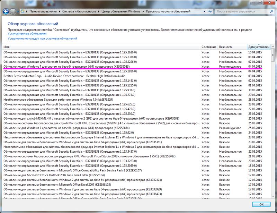Expand arrow after 'Панель управления' breadcrumb
The height and width of the screenshot is (213, 277).
pos(60,11)
